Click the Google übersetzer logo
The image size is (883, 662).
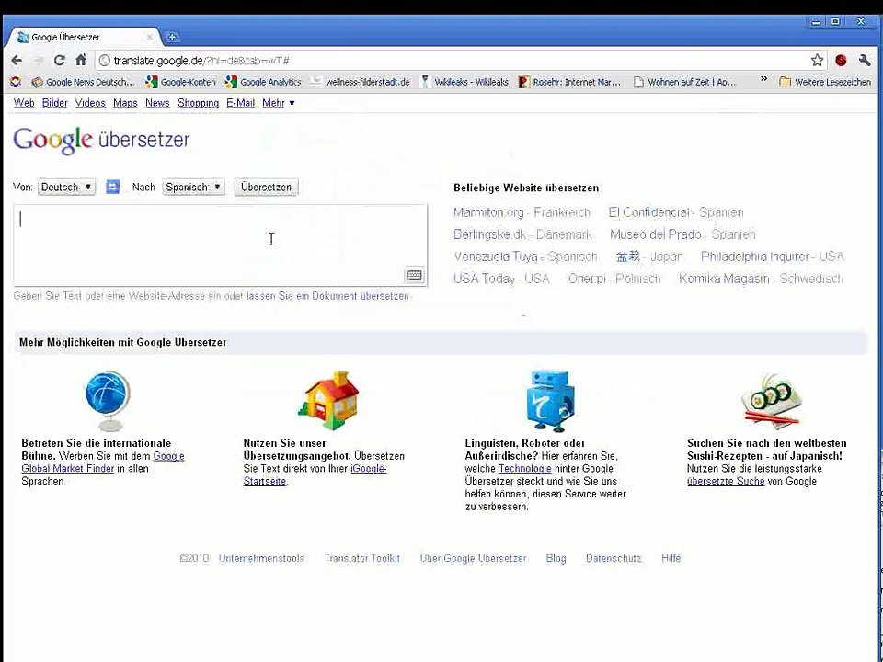pyautogui.click(x=102, y=140)
